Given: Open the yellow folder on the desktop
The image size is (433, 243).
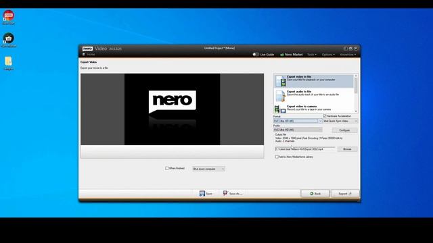Looking at the screenshot, I should 8,61.
